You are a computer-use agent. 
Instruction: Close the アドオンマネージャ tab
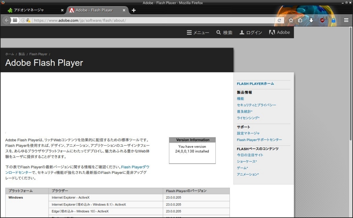(62, 10)
